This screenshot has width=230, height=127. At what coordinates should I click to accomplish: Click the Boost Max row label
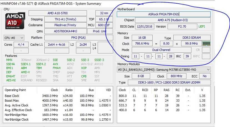coord(12,101)
